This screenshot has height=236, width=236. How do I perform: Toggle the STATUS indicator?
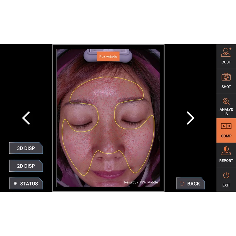click(x=26, y=183)
